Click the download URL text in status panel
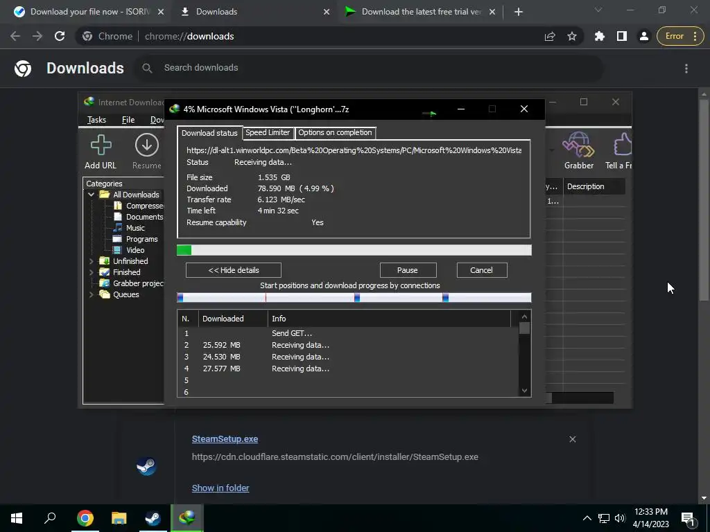 pyautogui.click(x=354, y=150)
